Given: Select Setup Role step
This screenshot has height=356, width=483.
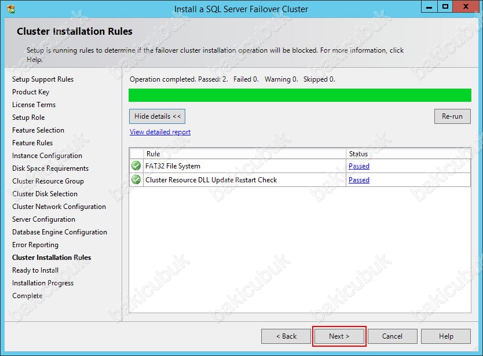Looking at the screenshot, I should (x=28, y=118).
